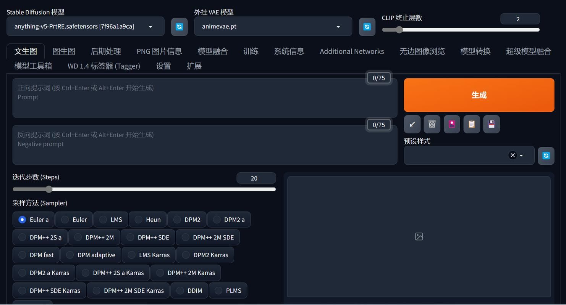Switch to the 无边图像浏览 tab
Screen dimensions: 566x305
coord(422,51)
